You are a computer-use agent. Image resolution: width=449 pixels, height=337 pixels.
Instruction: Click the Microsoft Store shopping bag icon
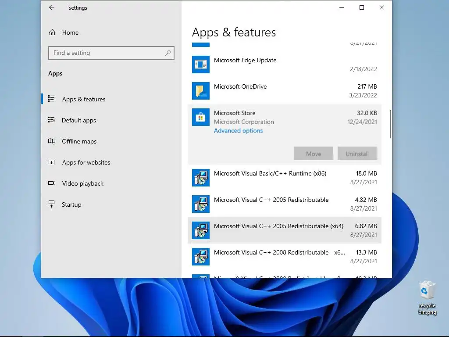201,117
